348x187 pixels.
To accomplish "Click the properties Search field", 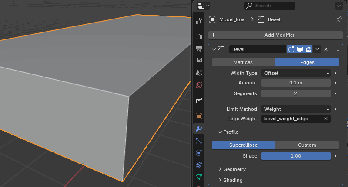I will (270, 6).
